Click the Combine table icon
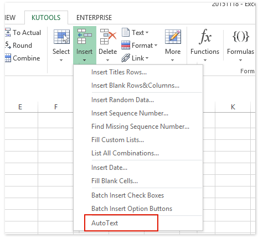The height and width of the screenshot is (237, 258). (8, 58)
